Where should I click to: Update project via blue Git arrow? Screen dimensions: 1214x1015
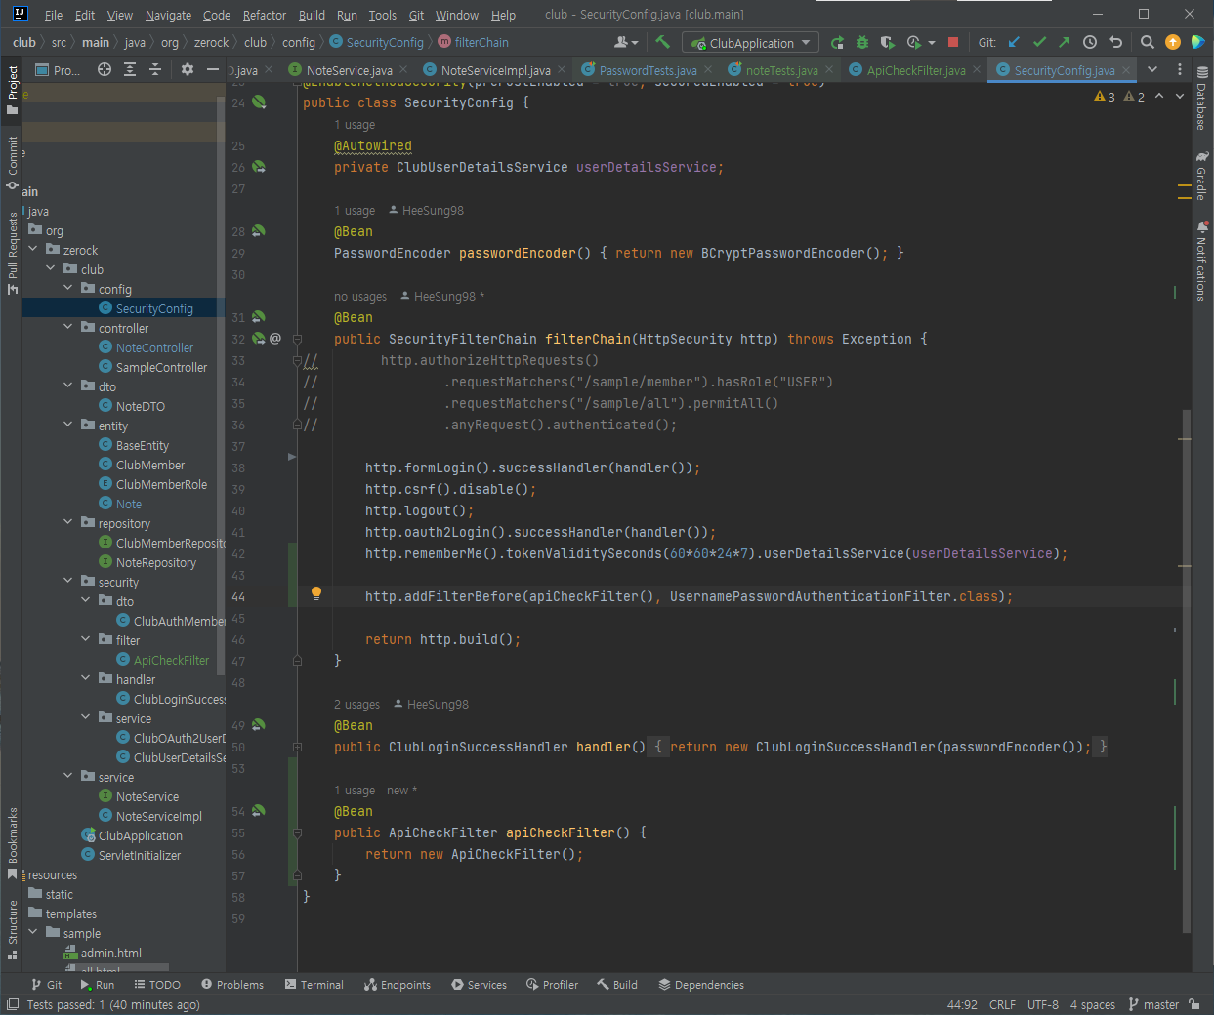coord(1014,42)
